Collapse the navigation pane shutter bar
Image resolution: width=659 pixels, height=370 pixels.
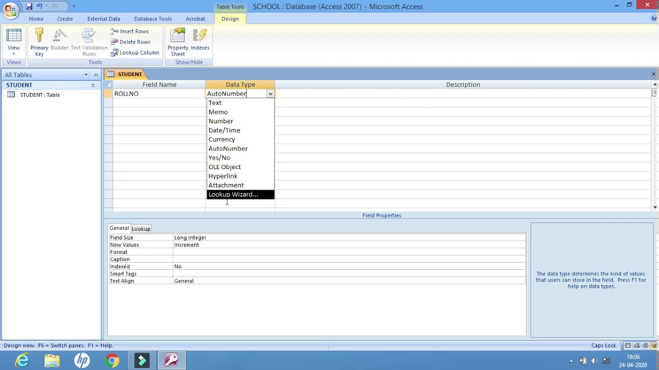coord(96,75)
